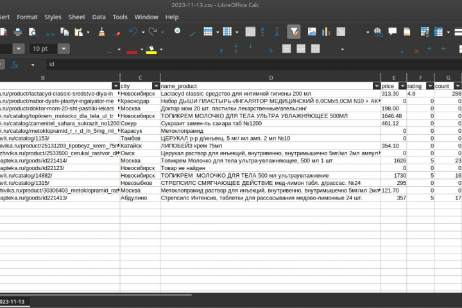Select column D header

[x=271, y=78]
